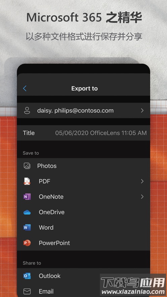
Task: Select PowerPoint export option
Action: pos(83,243)
